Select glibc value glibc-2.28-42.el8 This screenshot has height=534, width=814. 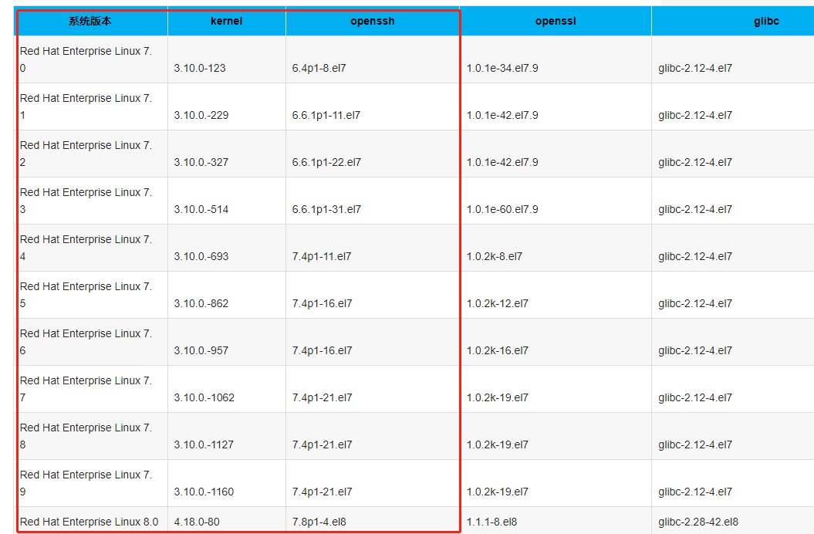point(698,522)
